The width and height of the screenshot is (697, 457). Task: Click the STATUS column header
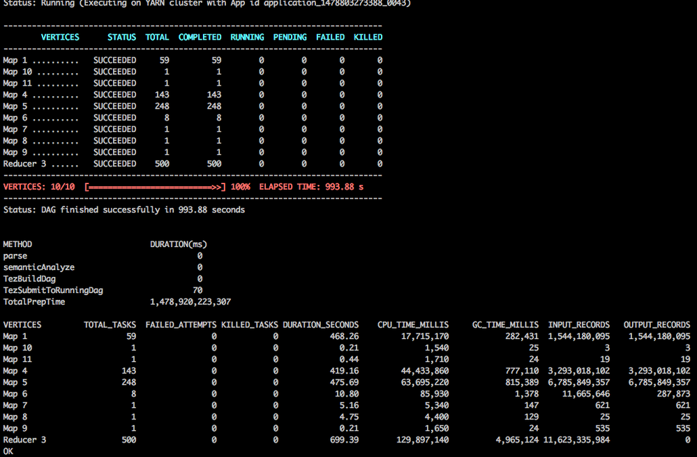121,37
